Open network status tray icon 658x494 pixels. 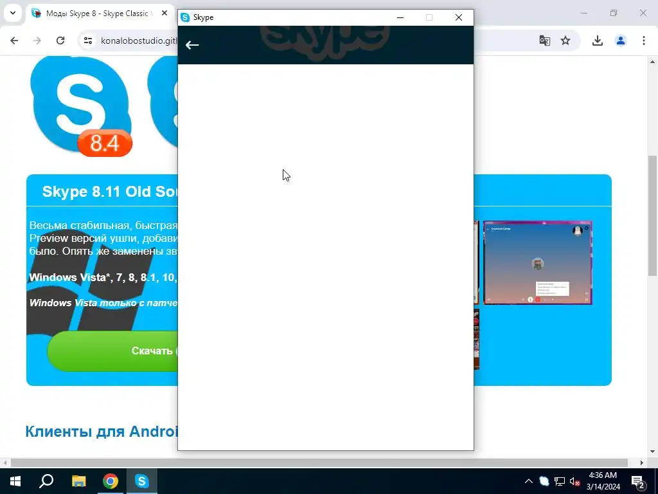[560, 481]
